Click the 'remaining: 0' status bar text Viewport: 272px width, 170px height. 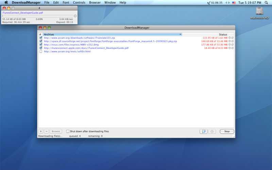95,136
